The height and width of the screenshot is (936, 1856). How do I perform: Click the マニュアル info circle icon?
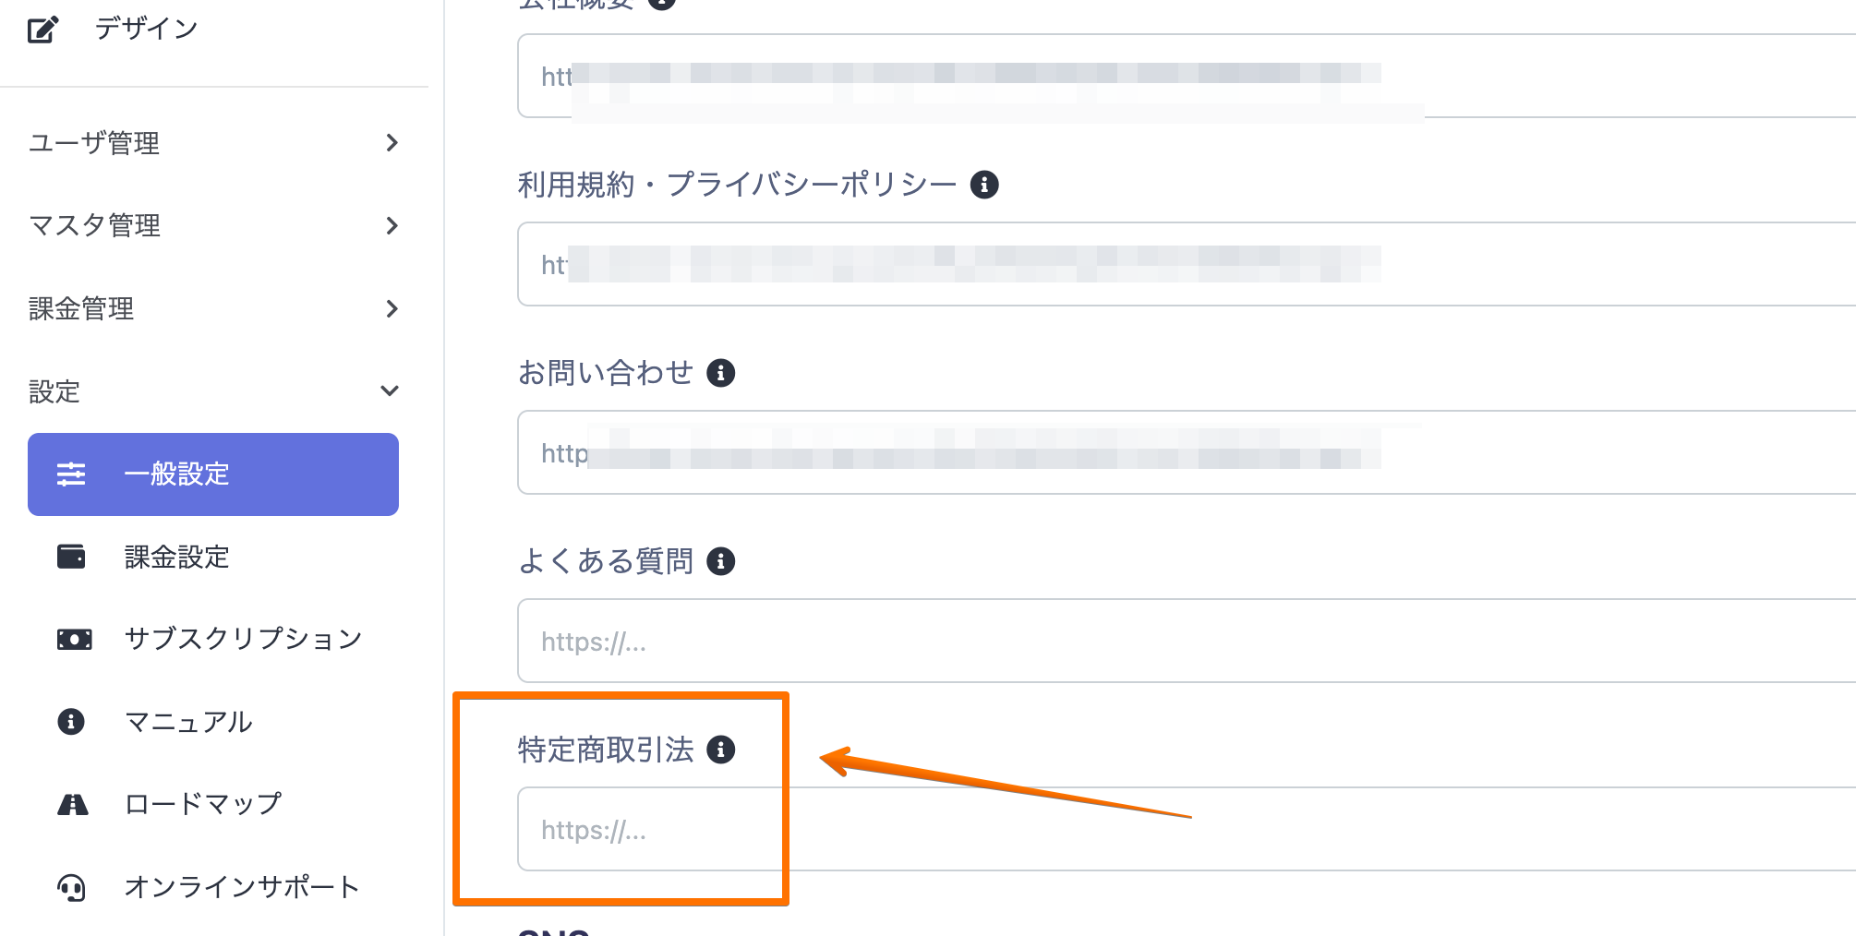pyautogui.click(x=71, y=721)
